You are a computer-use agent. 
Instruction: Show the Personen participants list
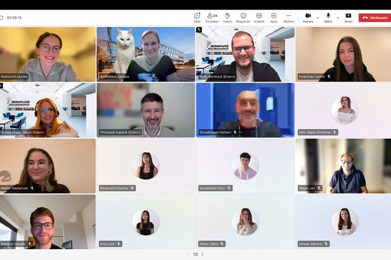click(212, 17)
